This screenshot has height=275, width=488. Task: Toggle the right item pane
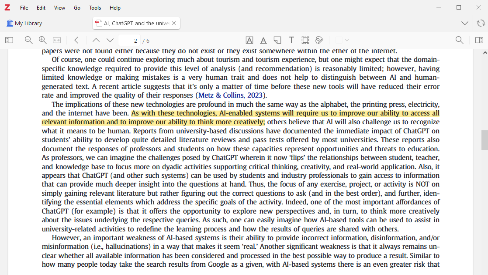pos(479,40)
